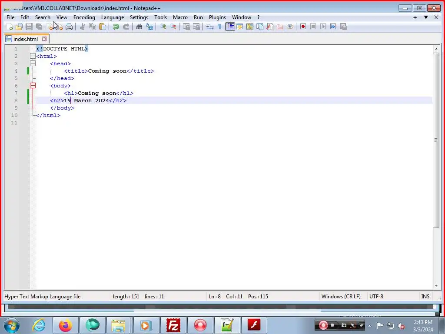This screenshot has width=445, height=334.
Task: Click the vertical scrollbar up arrow
Action: 436,49
